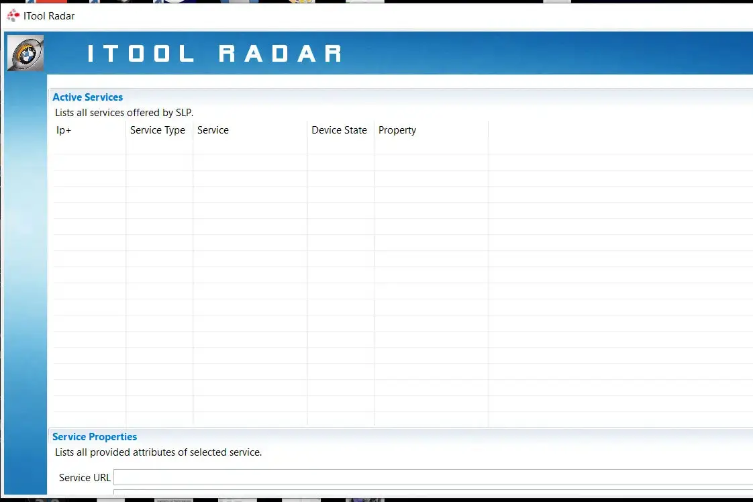Click the 'Lists all provided attributes' description text
753x502 pixels.
coord(158,452)
